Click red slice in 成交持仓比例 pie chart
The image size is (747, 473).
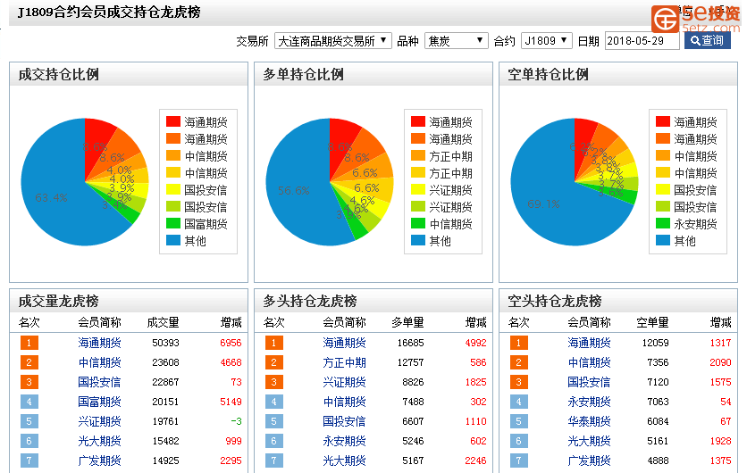(97, 143)
